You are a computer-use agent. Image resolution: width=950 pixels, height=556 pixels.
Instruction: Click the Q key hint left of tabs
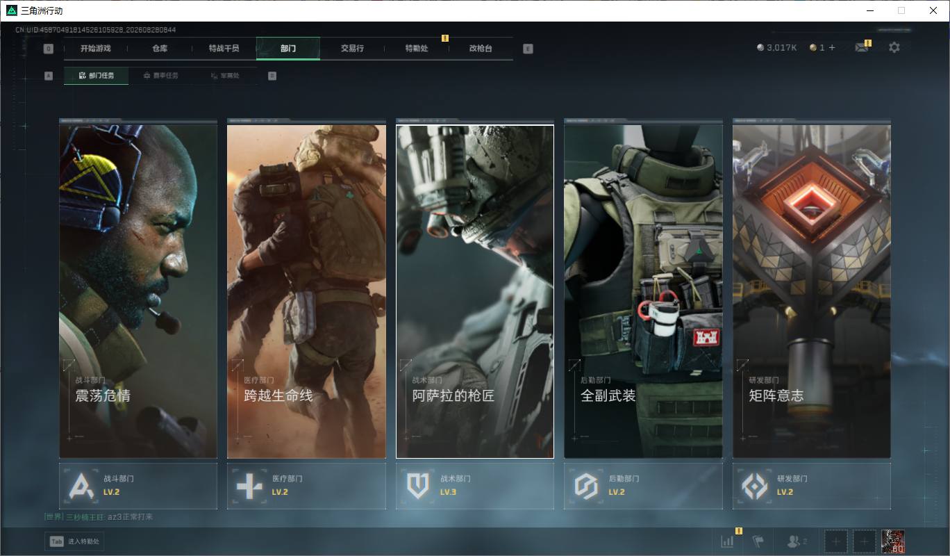tap(48, 49)
